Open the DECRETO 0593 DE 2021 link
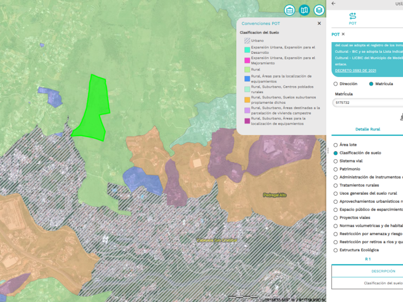403x302 pixels. [x=356, y=70]
